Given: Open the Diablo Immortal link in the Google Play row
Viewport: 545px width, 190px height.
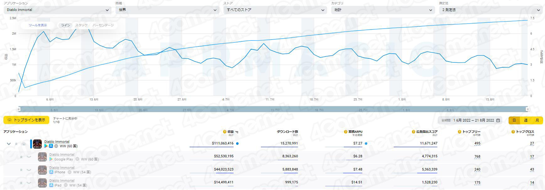Looking at the screenshot, I should (x=62, y=155).
